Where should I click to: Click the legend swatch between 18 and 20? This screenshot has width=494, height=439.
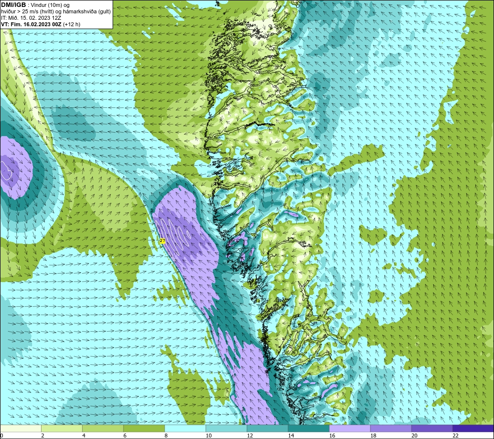tap(391, 428)
